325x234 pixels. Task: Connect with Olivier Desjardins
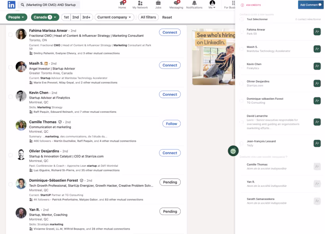point(170,153)
